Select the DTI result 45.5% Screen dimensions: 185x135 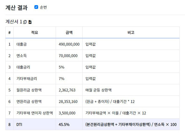(64, 124)
